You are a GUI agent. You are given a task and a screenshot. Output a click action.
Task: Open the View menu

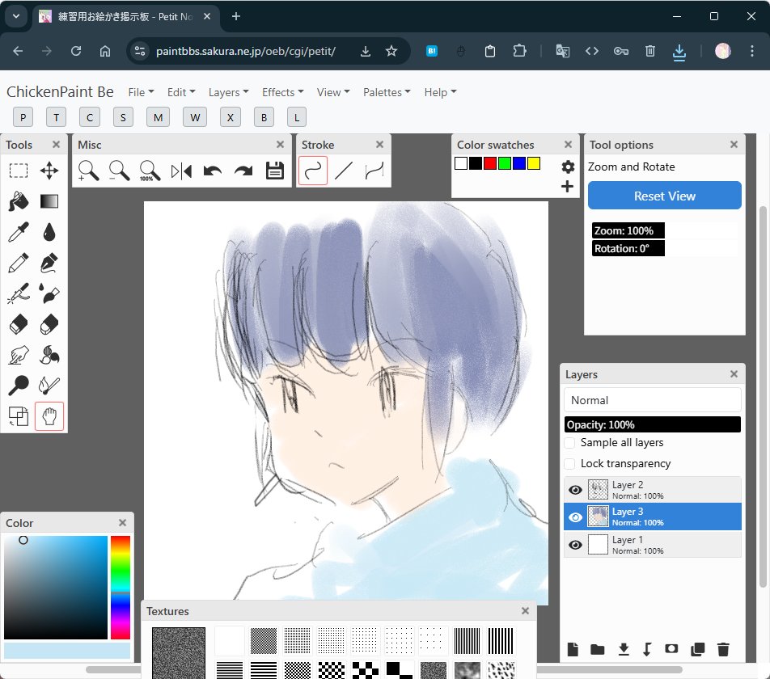pos(333,92)
